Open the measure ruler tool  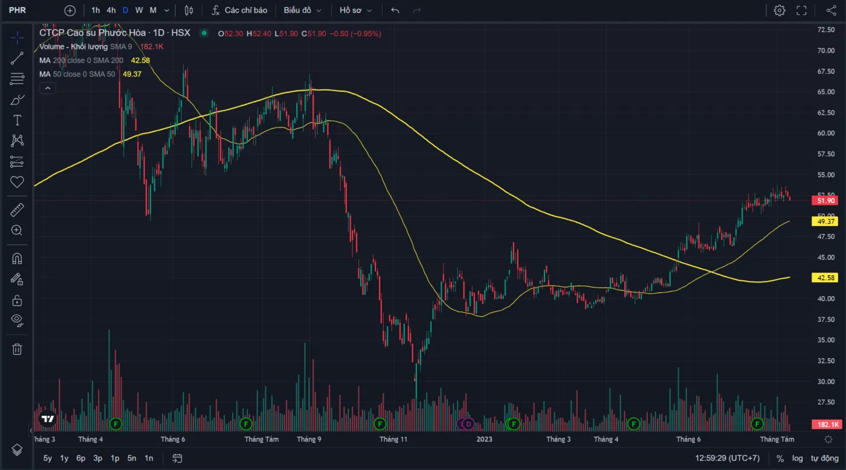(x=17, y=210)
